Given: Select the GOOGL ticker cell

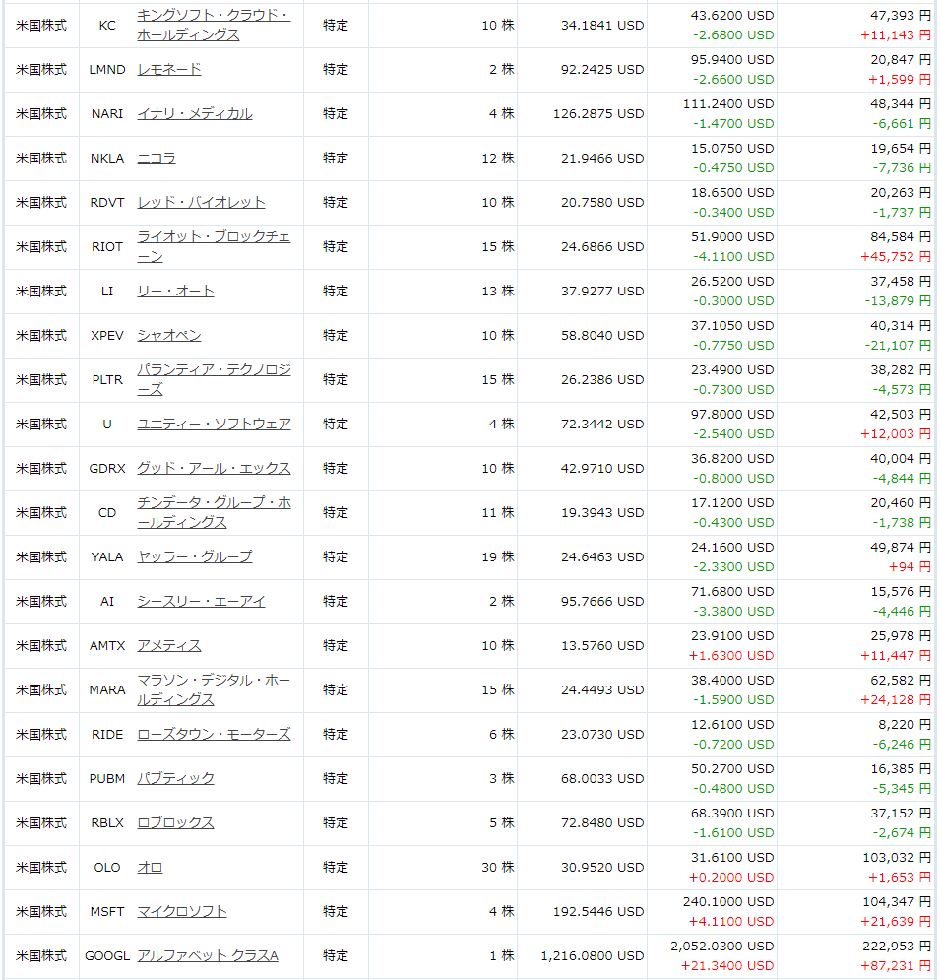Looking at the screenshot, I should (x=107, y=957).
